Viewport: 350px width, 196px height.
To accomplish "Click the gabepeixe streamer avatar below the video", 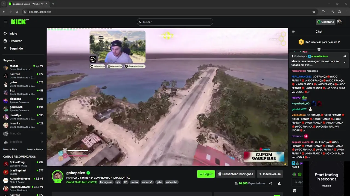I will point(58,176).
